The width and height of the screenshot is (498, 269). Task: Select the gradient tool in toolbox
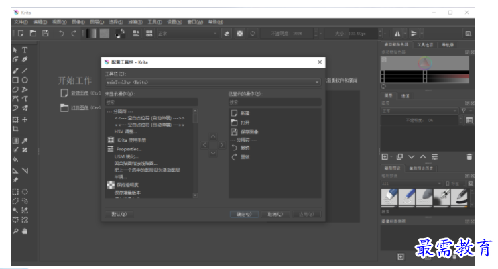(x=15, y=140)
